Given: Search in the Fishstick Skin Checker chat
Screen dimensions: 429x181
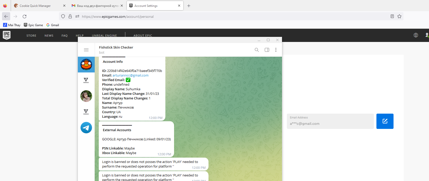Looking at the screenshot, I should (x=257, y=50).
